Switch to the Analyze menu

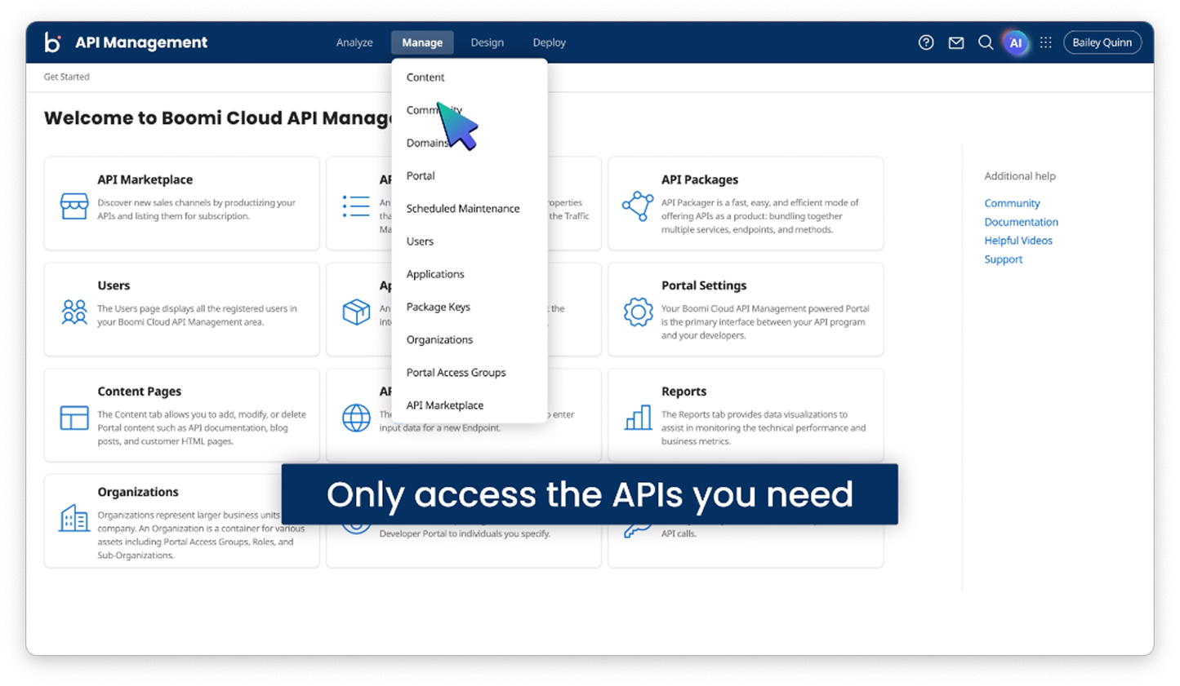point(354,42)
